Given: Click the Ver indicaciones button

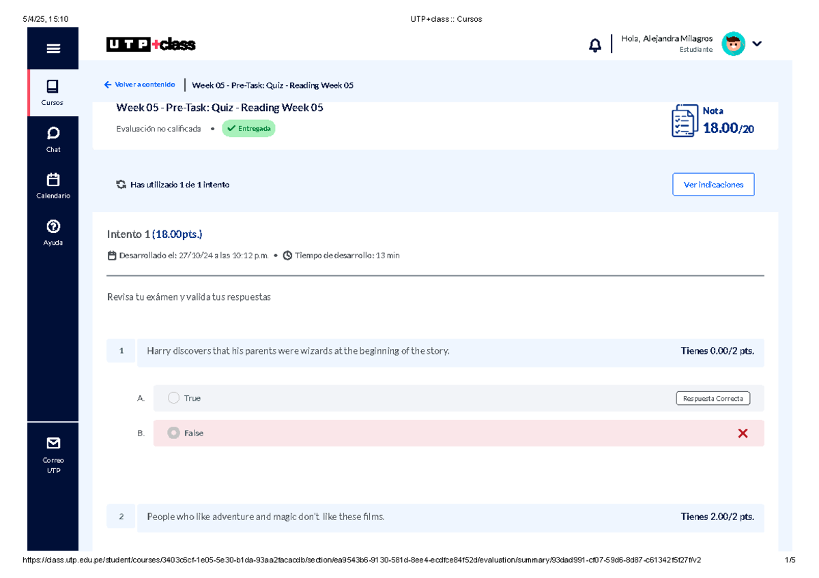Looking at the screenshot, I should coord(713,185).
